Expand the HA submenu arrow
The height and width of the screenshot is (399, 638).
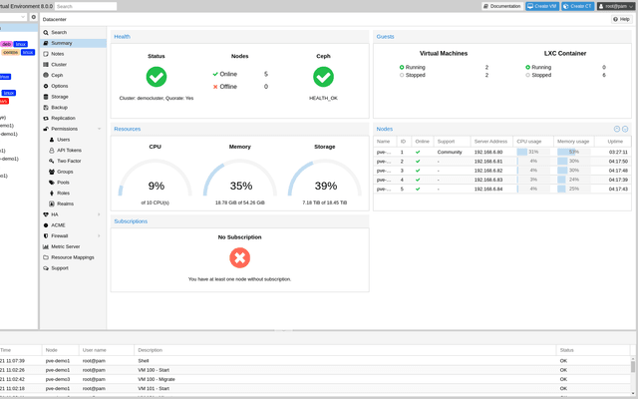click(99, 214)
